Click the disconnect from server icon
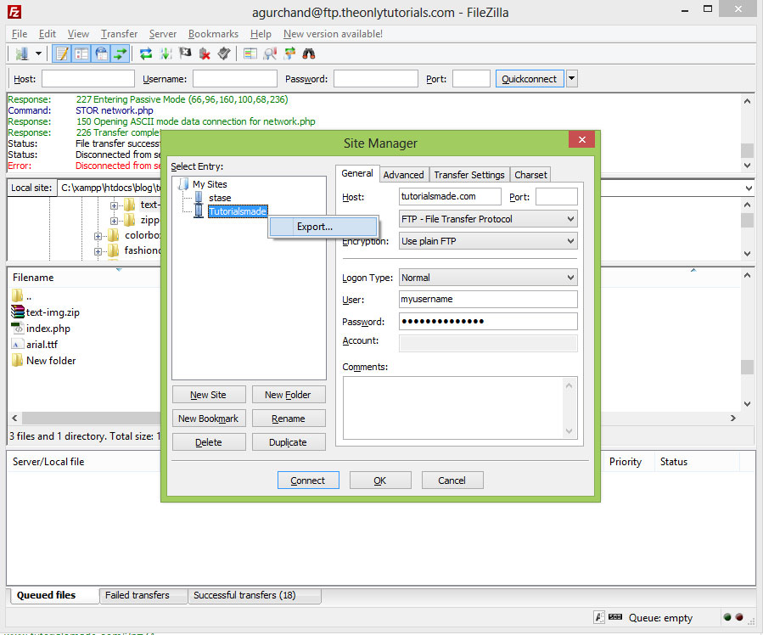Screen dimensions: 763x635 pyautogui.click(x=204, y=53)
